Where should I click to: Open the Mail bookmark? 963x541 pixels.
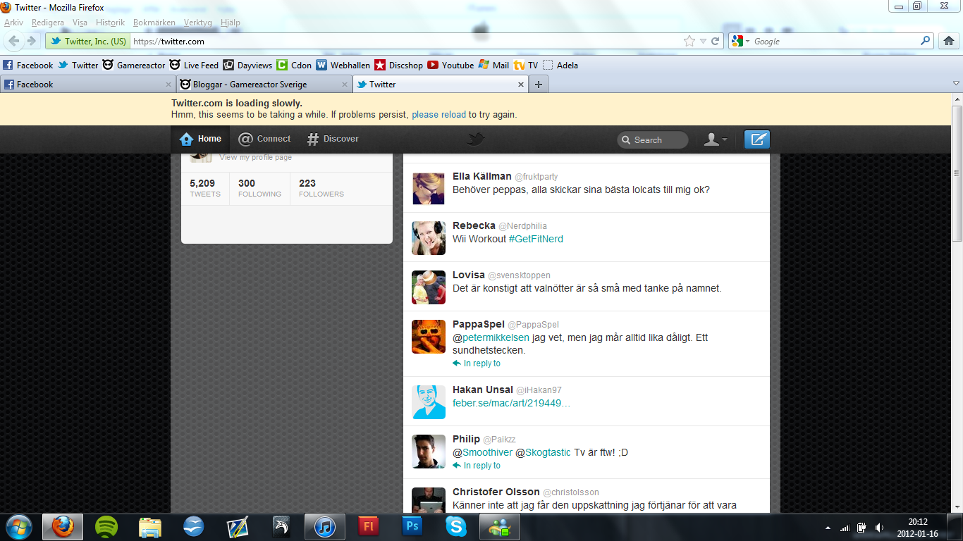click(x=493, y=65)
